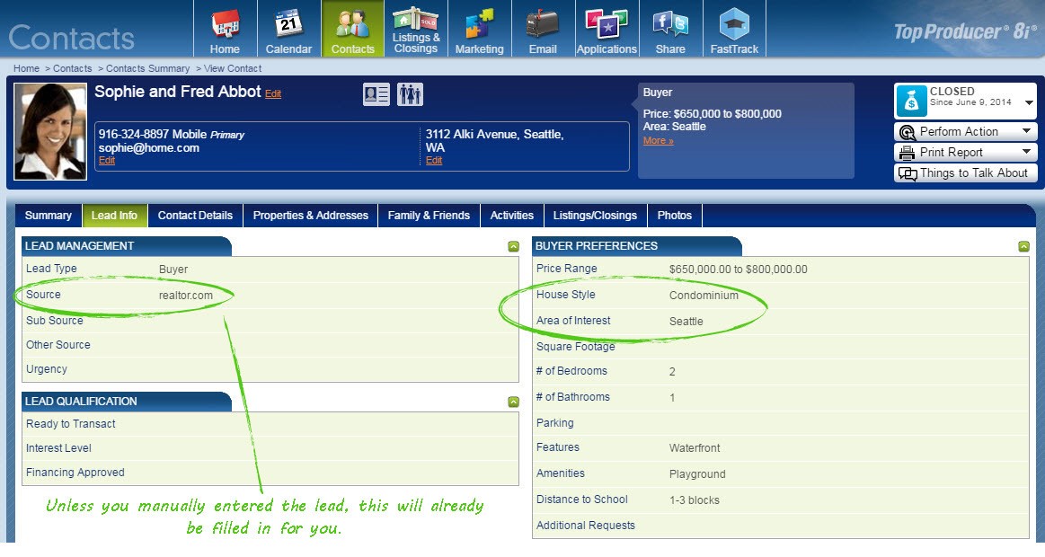Image resolution: width=1045 pixels, height=557 pixels.
Task: Click Sophie's contact photo thumbnail
Action: click(x=50, y=129)
